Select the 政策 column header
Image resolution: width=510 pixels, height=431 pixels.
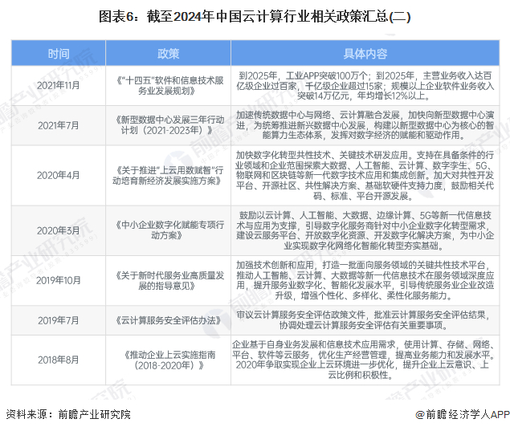tap(168, 53)
